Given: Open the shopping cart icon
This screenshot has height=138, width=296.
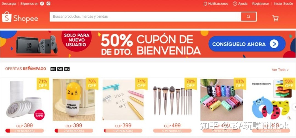Looking at the screenshot, I should (275, 18).
